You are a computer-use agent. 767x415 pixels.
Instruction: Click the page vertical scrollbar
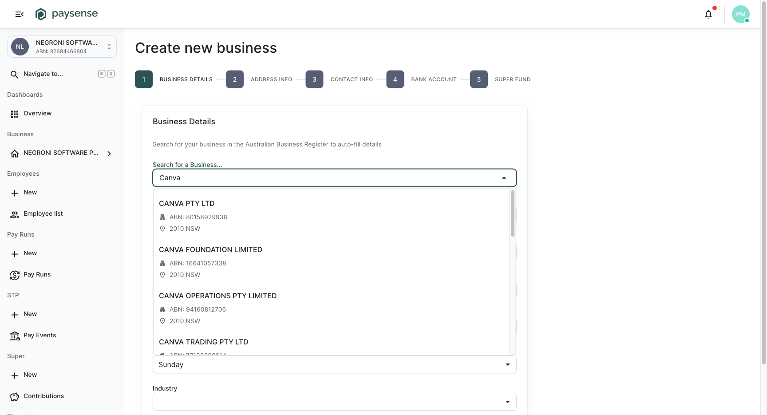(x=764, y=182)
